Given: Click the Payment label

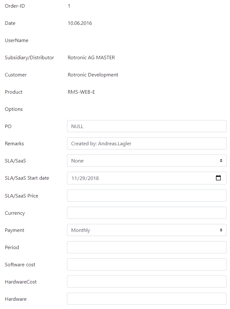Looking at the screenshot, I should [x=15, y=230].
